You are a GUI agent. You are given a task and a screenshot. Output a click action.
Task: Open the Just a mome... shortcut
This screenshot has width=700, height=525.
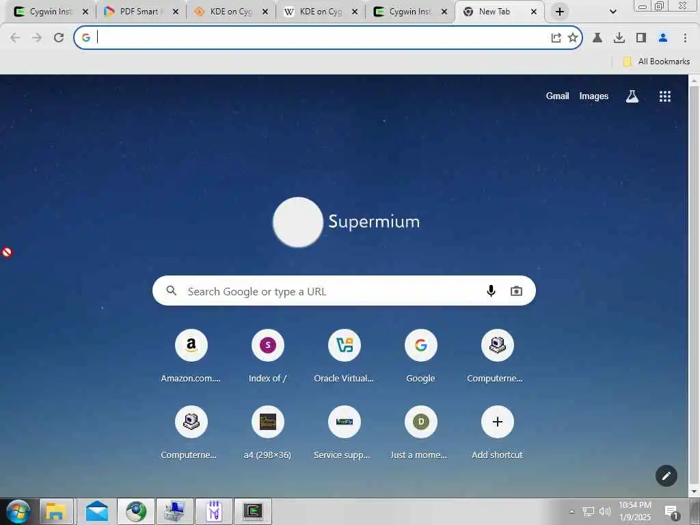421,433
